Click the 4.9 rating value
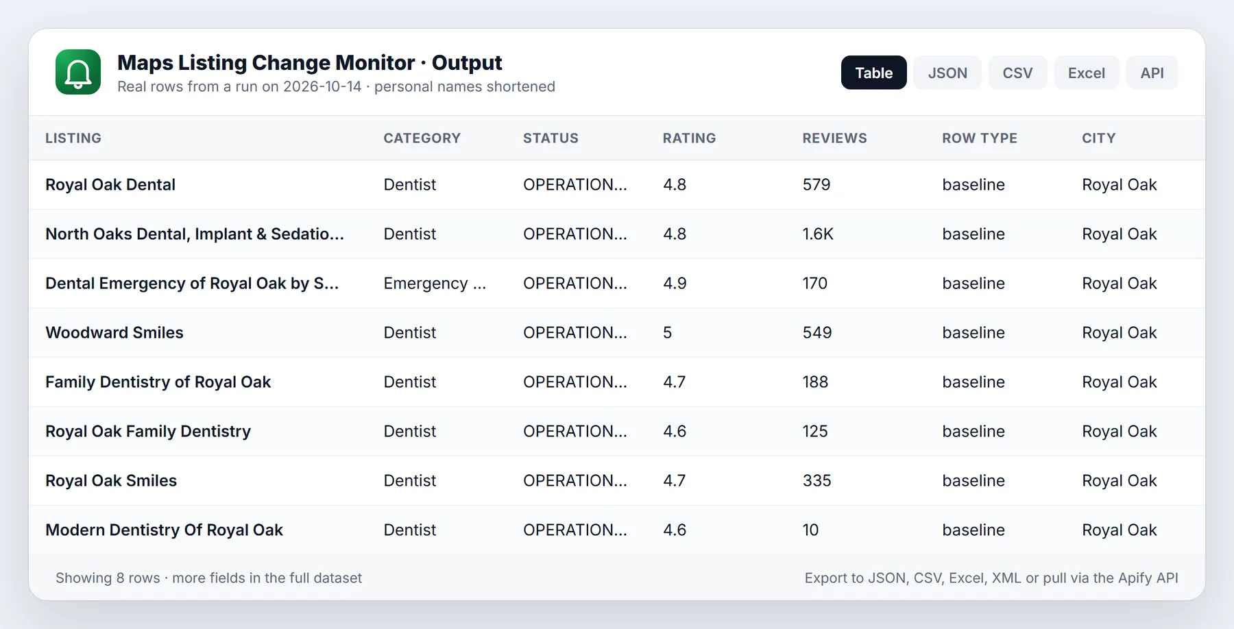1234x629 pixels. pos(675,284)
